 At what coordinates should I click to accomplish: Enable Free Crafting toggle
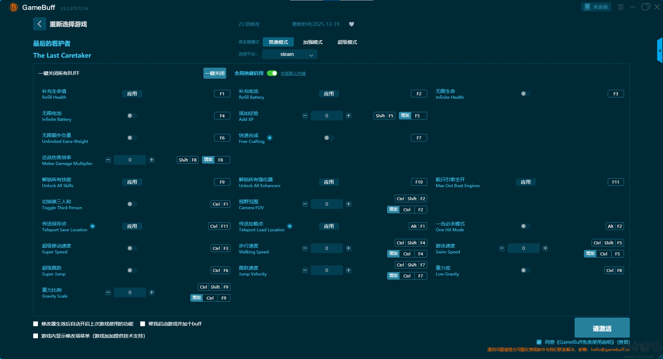point(329,138)
